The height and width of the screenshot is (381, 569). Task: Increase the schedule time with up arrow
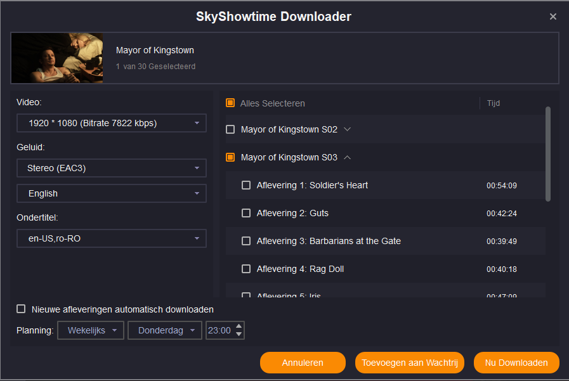[239, 326]
